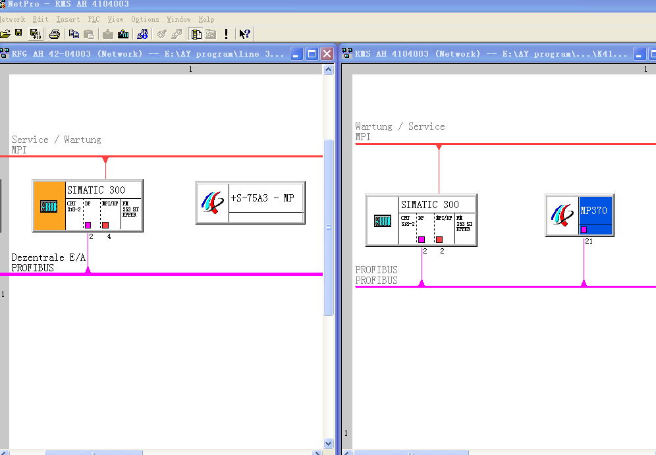Screen dimensions: 656x455
Task: Click scroll right arrow in RFG window
Action: point(317,452)
